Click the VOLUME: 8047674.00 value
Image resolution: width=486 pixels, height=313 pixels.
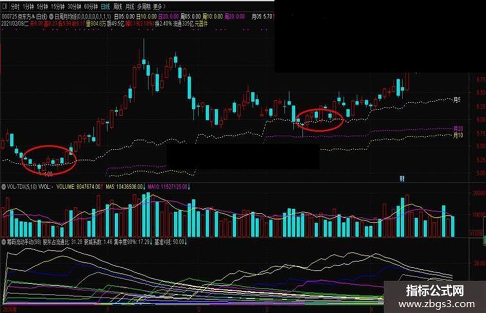click(x=79, y=187)
